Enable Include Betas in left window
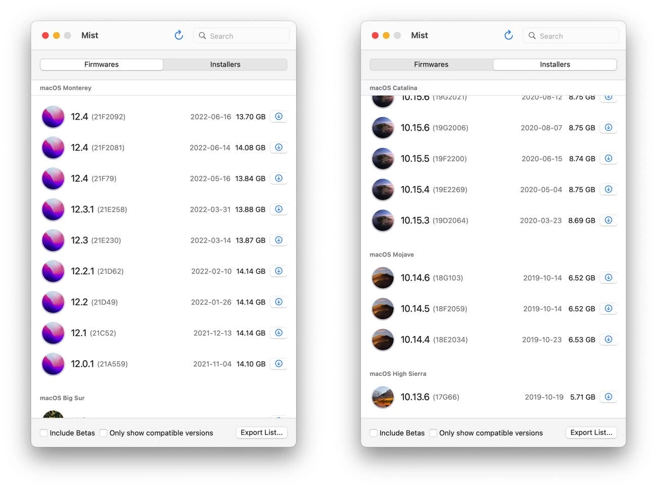This screenshot has width=657, height=488. [x=44, y=433]
